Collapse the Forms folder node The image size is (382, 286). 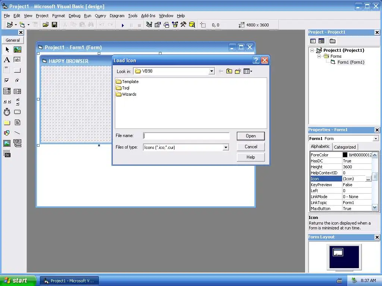[x=319, y=57]
